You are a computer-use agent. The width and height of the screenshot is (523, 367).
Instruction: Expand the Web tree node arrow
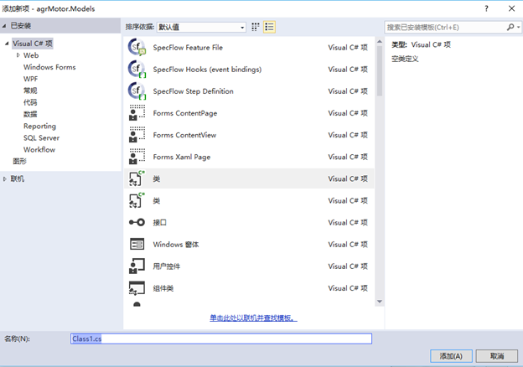[x=18, y=55]
